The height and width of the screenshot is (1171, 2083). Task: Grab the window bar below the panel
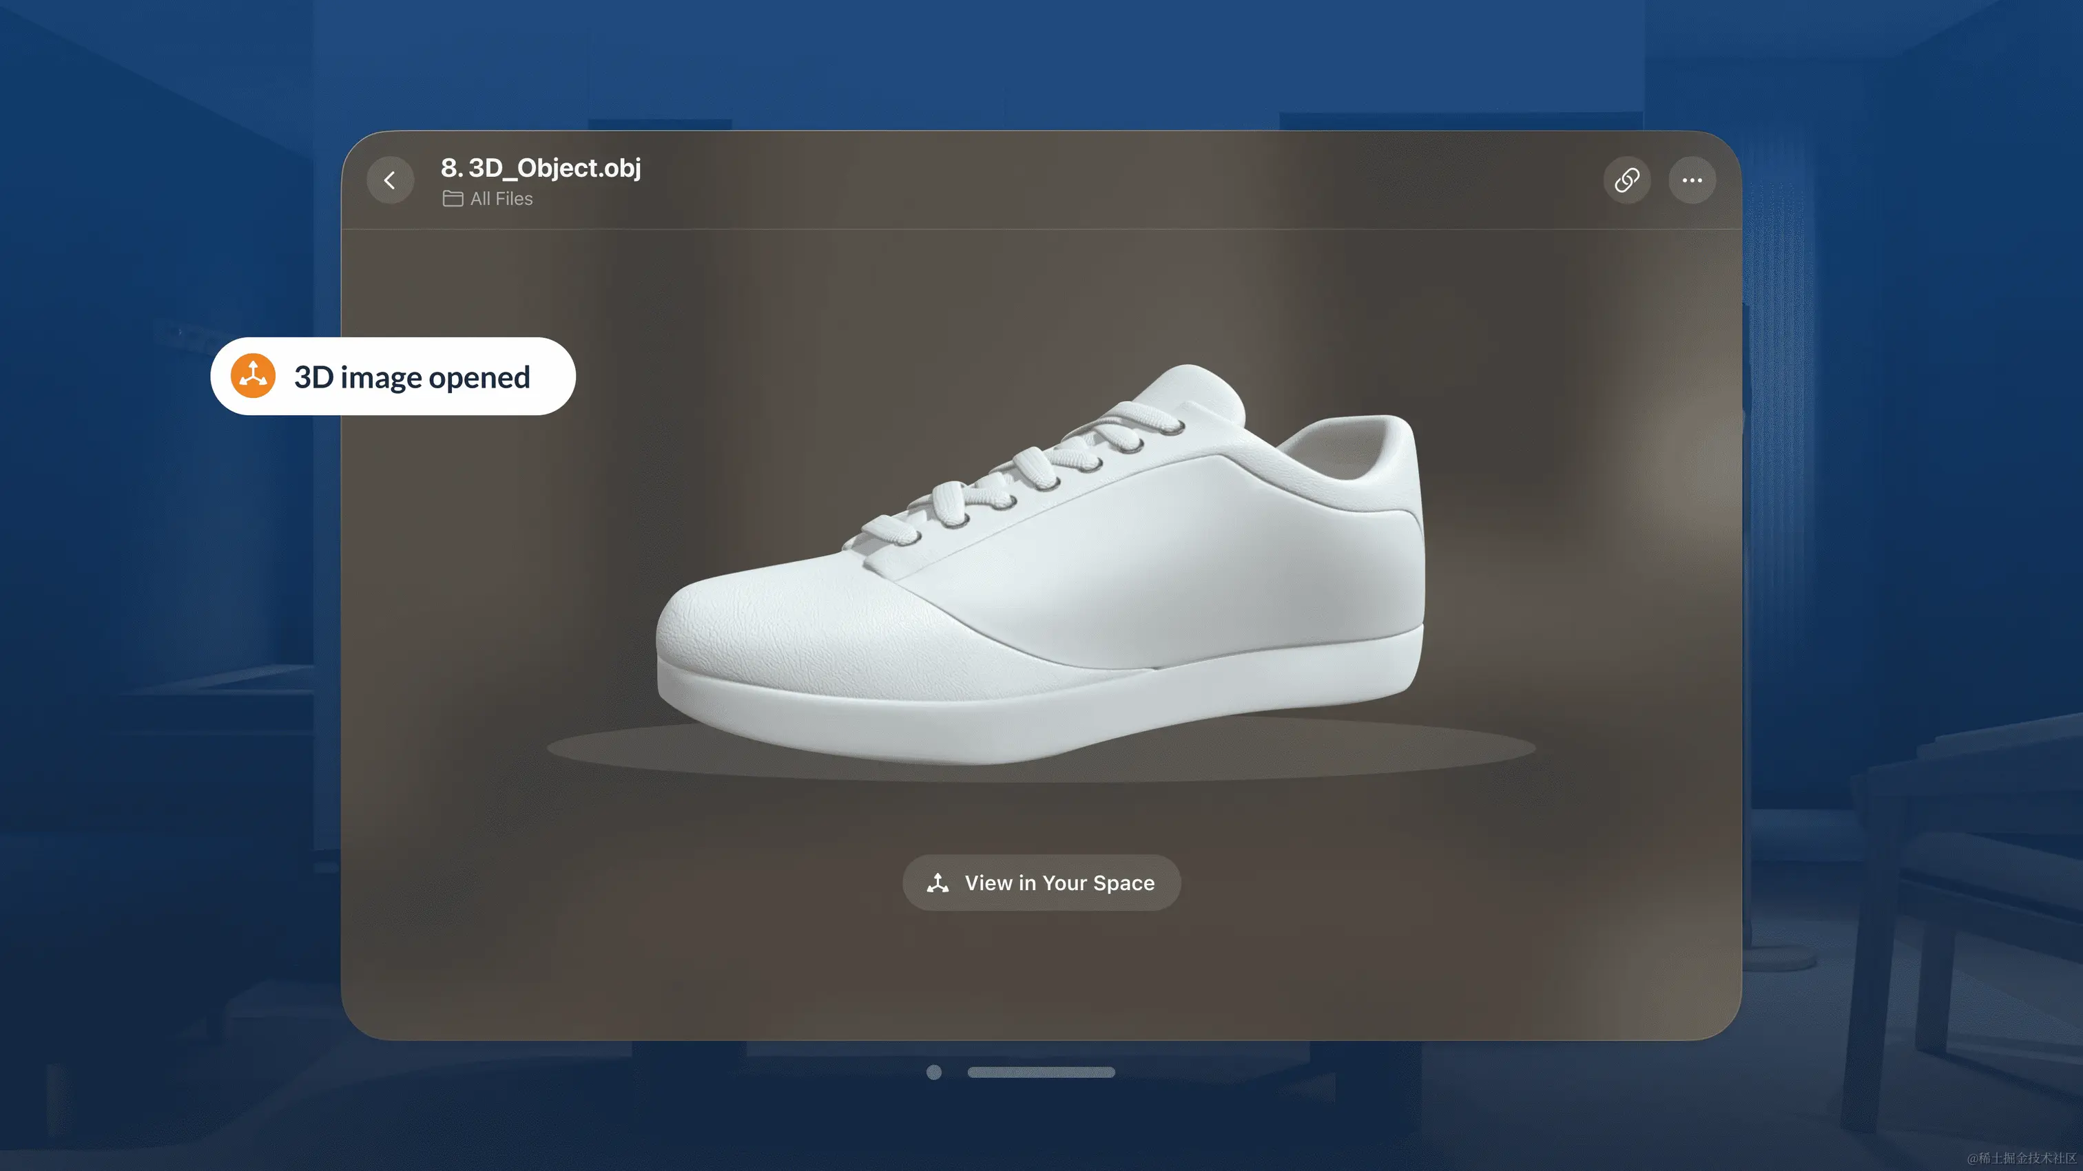click(x=1041, y=1072)
